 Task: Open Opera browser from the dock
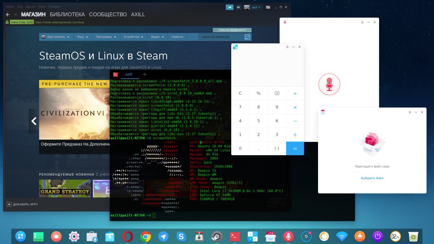click(x=127, y=236)
